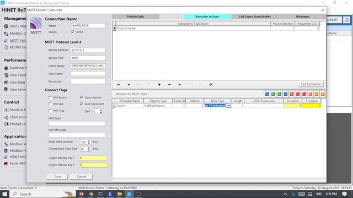Go to previous record in topic navigator
This screenshot has height=198, width=353.
129,85
